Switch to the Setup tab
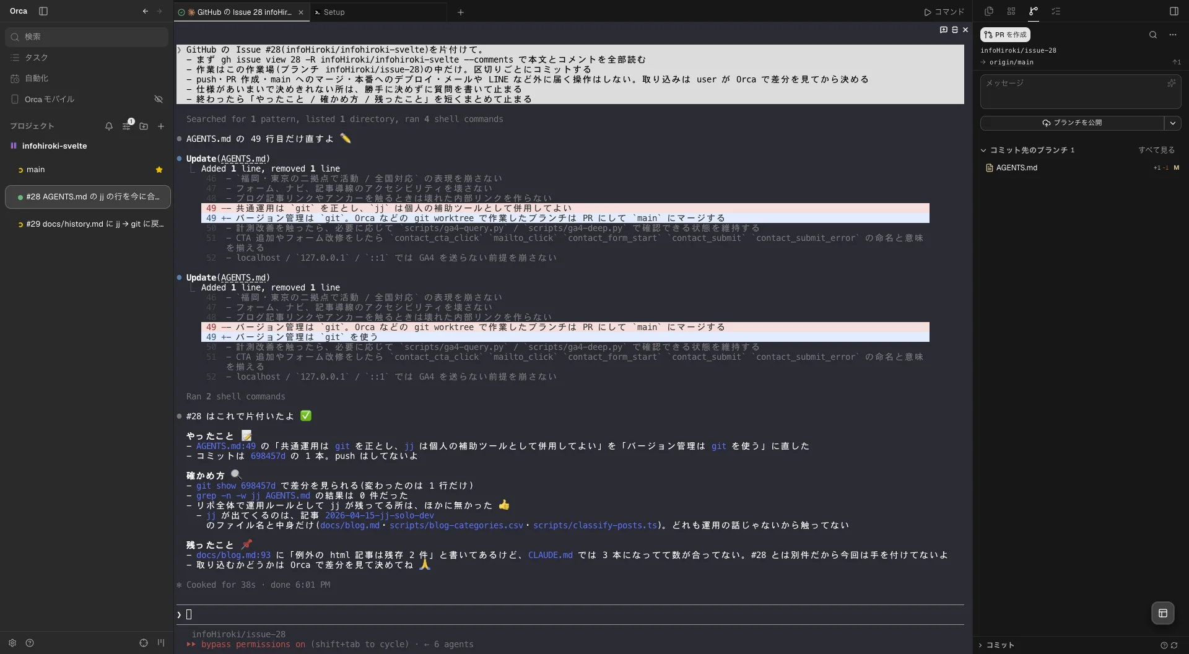 (x=378, y=12)
